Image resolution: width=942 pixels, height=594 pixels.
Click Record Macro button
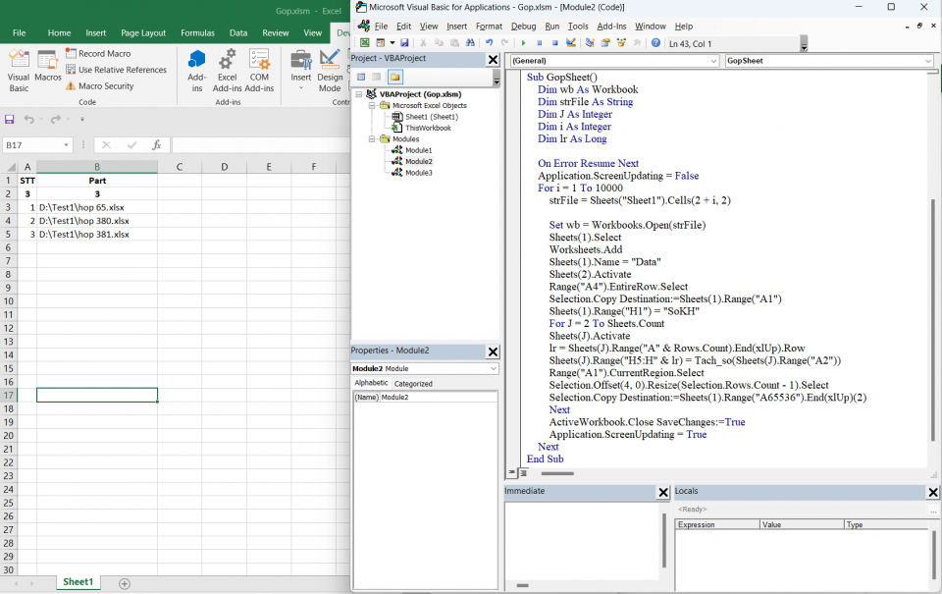[x=98, y=54]
